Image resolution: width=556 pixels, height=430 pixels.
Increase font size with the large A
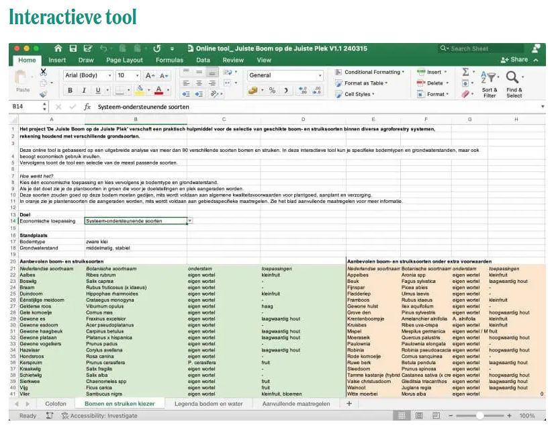coord(149,75)
